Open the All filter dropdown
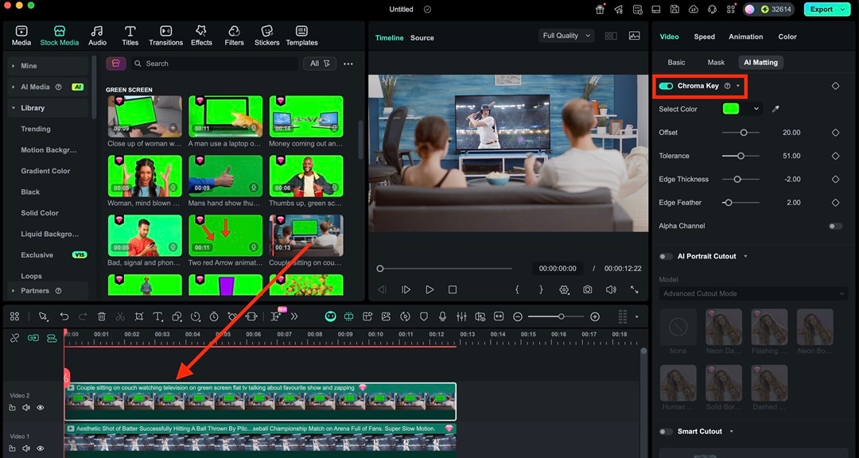Image resolution: width=859 pixels, height=458 pixels. [x=320, y=64]
